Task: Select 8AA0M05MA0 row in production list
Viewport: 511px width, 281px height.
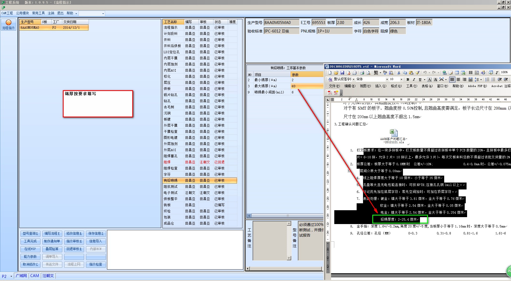Action: (54, 28)
